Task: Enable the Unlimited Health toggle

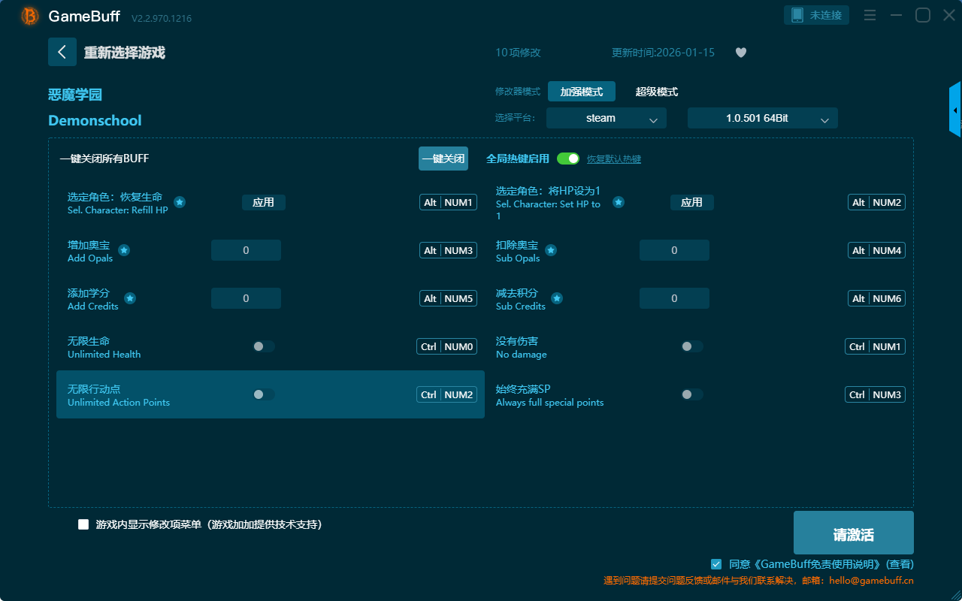Action: pyautogui.click(x=263, y=346)
